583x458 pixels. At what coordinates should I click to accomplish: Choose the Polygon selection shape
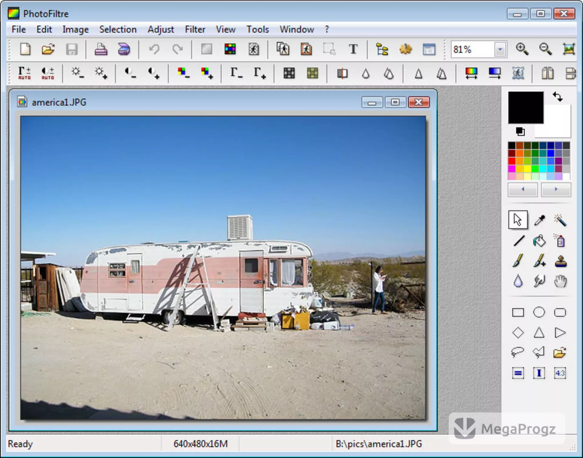539,352
